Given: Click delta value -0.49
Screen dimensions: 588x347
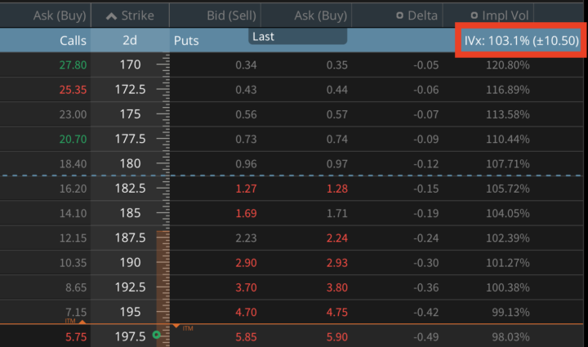Looking at the screenshot, I should [426, 337].
